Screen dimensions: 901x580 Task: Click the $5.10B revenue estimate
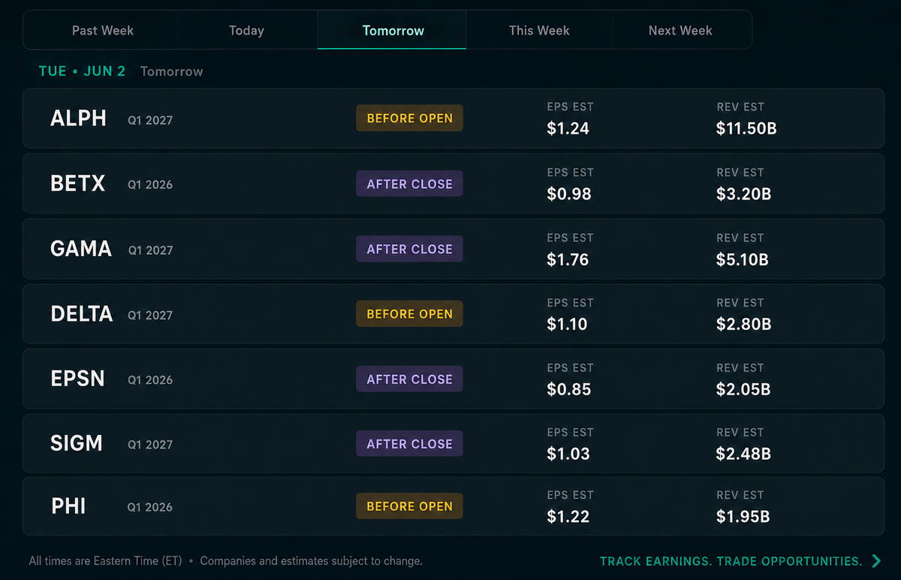pyautogui.click(x=743, y=259)
